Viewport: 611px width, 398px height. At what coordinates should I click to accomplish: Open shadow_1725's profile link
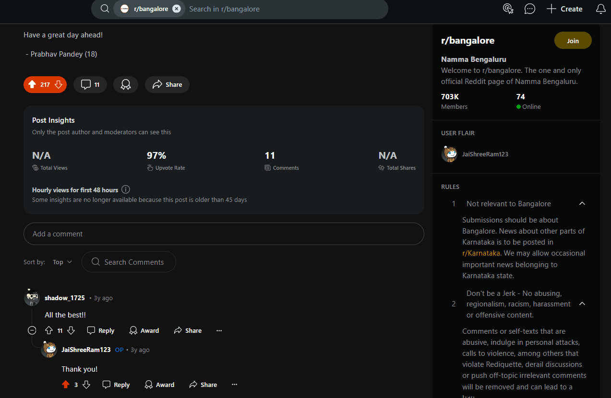pyautogui.click(x=65, y=298)
